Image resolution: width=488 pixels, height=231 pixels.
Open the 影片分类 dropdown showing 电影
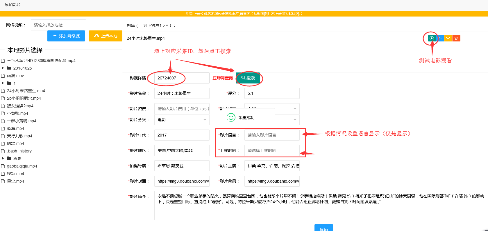click(182, 120)
